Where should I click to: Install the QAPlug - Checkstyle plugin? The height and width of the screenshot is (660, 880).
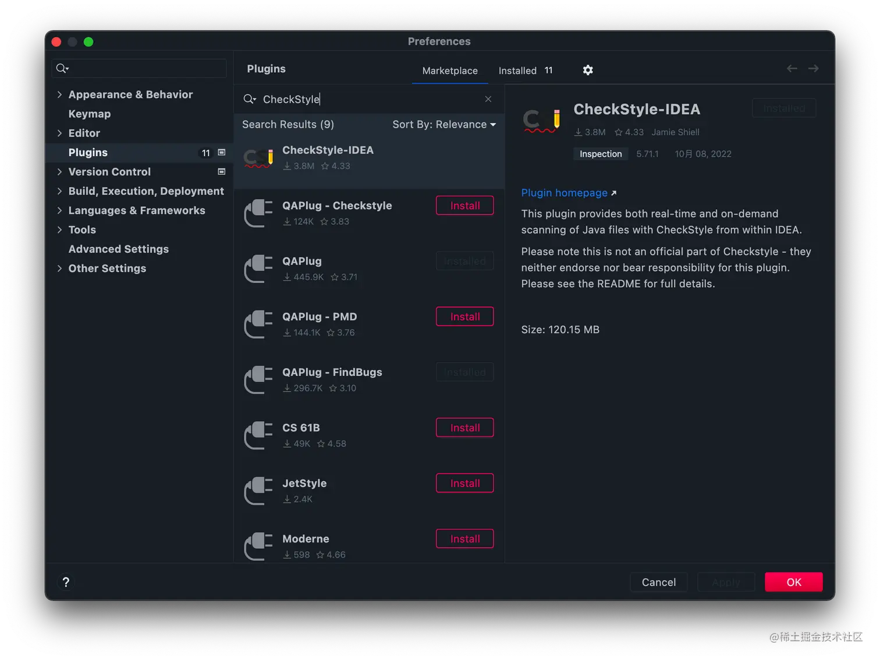[x=465, y=206]
